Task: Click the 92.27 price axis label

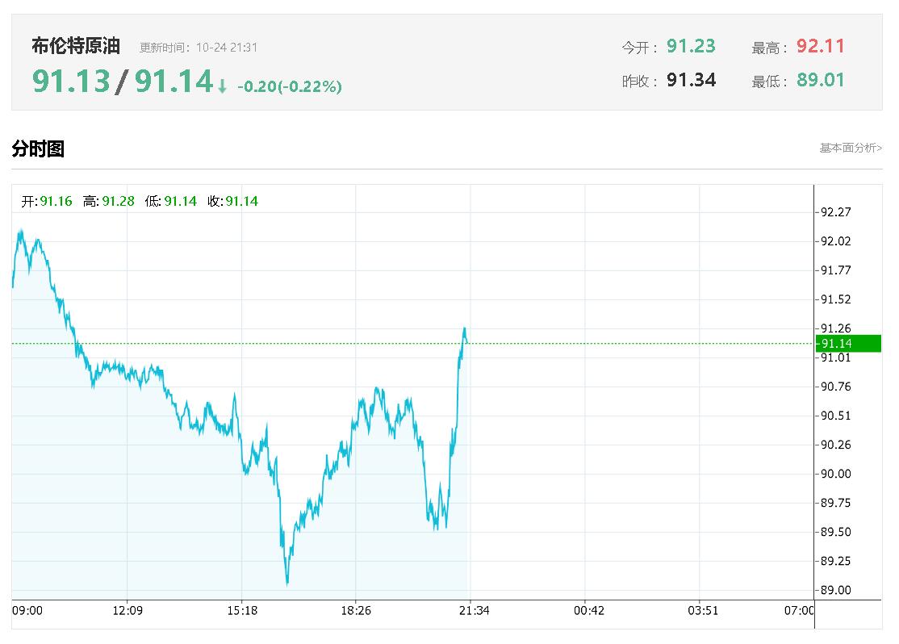Action: (x=835, y=212)
